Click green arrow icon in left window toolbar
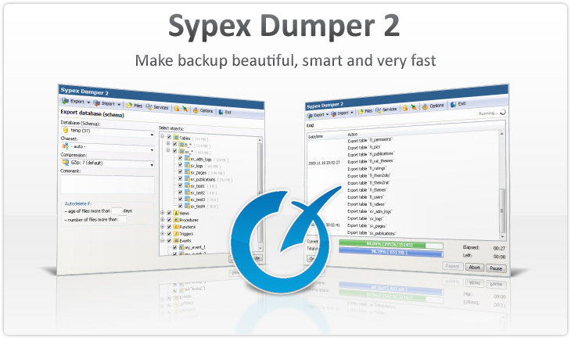The height and width of the screenshot is (338, 571). (185, 109)
